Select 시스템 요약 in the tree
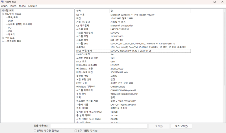226x133 pixels. pos(7,10)
